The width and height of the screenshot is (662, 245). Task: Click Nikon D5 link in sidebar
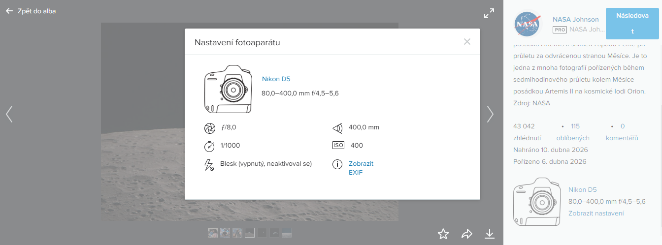click(x=582, y=189)
